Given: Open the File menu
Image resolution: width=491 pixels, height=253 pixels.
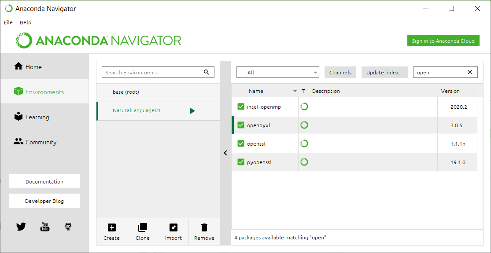Looking at the screenshot, I should tap(8, 22).
